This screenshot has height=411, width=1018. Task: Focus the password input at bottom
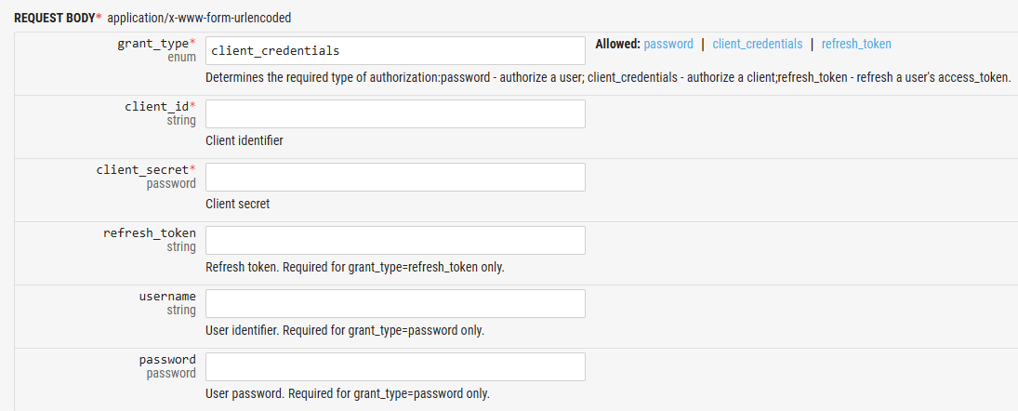395,366
